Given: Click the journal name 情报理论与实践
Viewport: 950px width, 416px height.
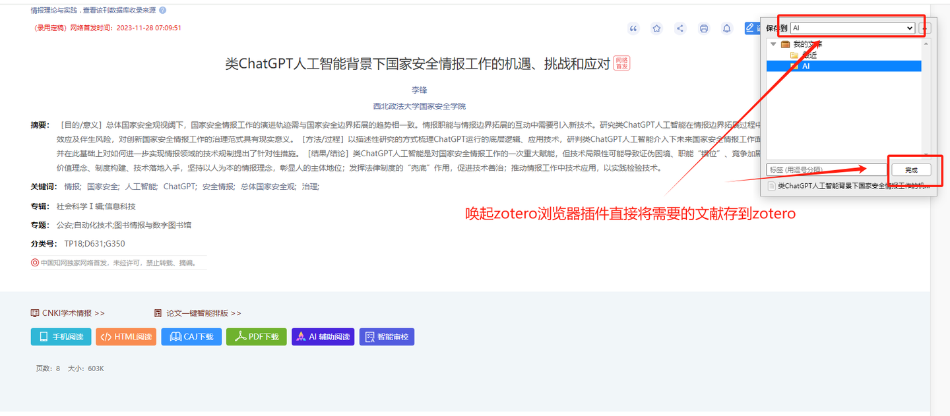Looking at the screenshot, I should coord(55,11).
